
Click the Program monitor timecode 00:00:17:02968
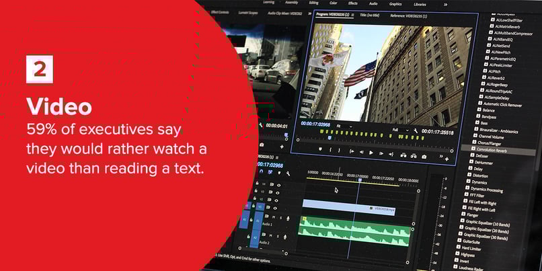[315, 124]
